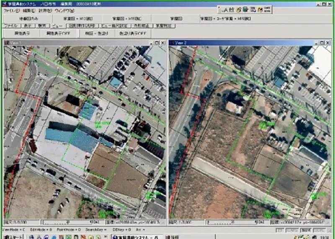Click the PointMode = 0 status entry
The height and width of the screenshot is (239, 335).
click(69, 230)
